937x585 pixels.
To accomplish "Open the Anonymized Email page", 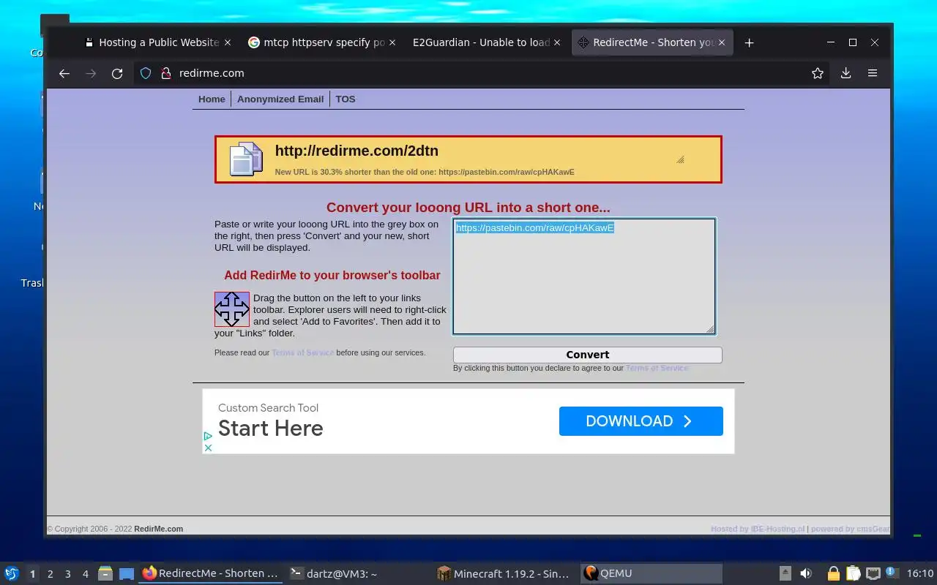I will tap(280, 99).
